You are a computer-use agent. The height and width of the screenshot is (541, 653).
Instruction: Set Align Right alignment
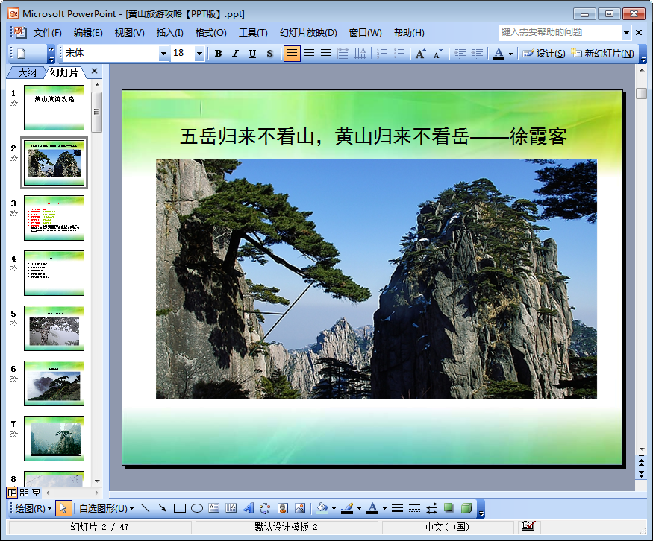pyautogui.click(x=326, y=53)
